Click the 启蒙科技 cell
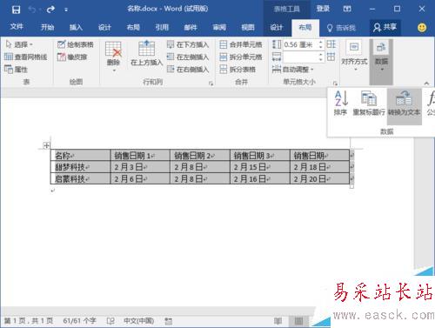Image resolution: width=435 pixels, height=328 pixels. (80, 178)
